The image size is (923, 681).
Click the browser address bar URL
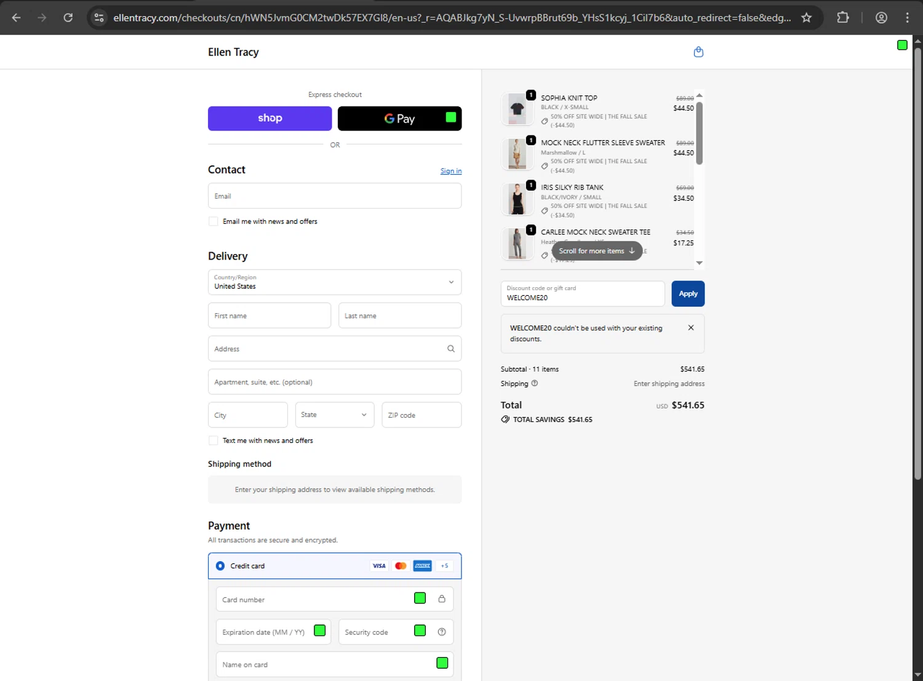[452, 18]
